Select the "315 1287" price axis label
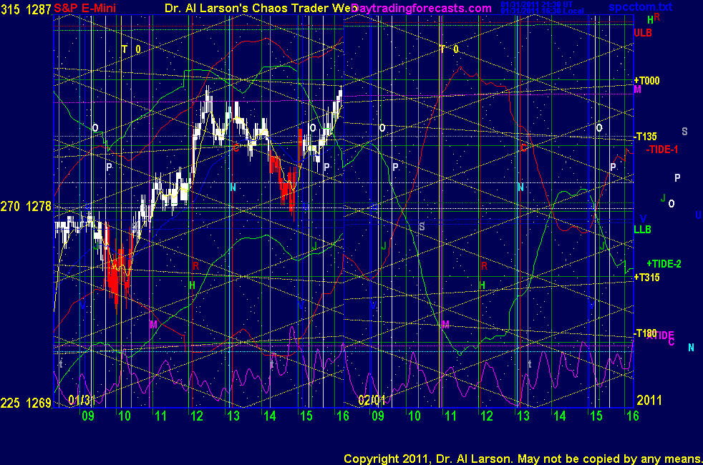Image resolution: width=703 pixels, height=465 pixels. pyautogui.click(x=26, y=9)
